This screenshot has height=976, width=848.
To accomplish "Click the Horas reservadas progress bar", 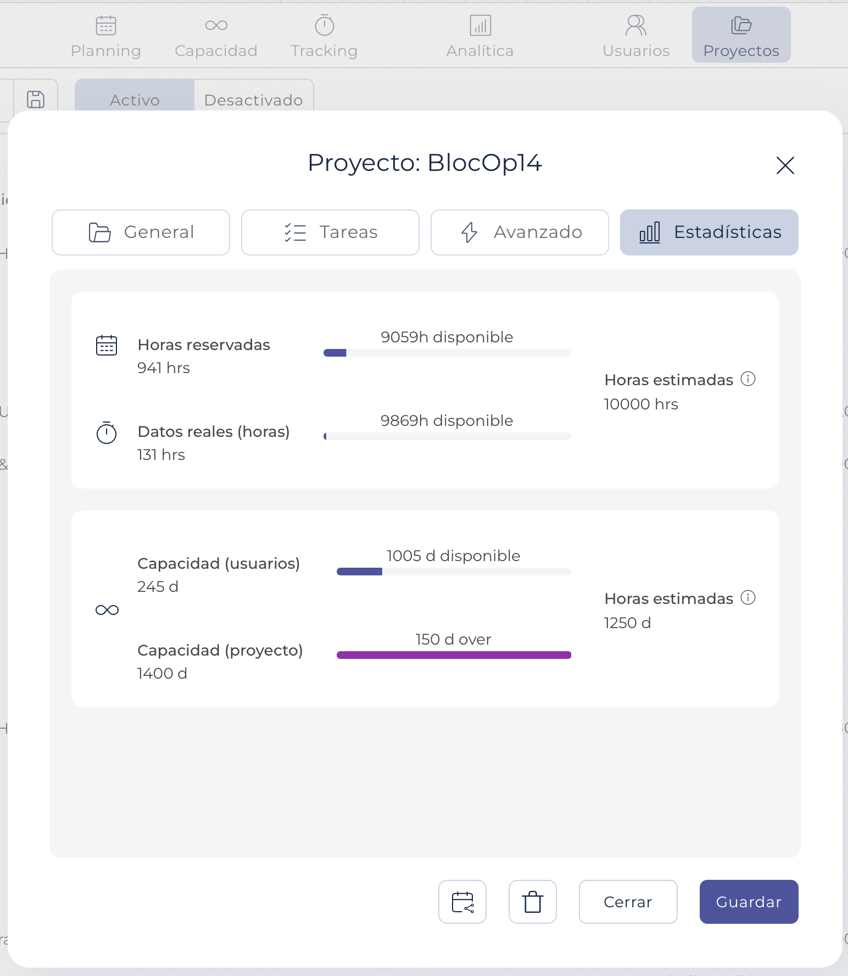I will [x=447, y=353].
